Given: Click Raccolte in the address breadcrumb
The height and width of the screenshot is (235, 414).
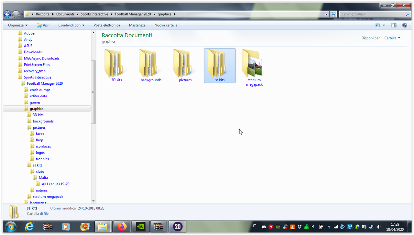Looking at the screenshot, I should (x=42, y=14).
